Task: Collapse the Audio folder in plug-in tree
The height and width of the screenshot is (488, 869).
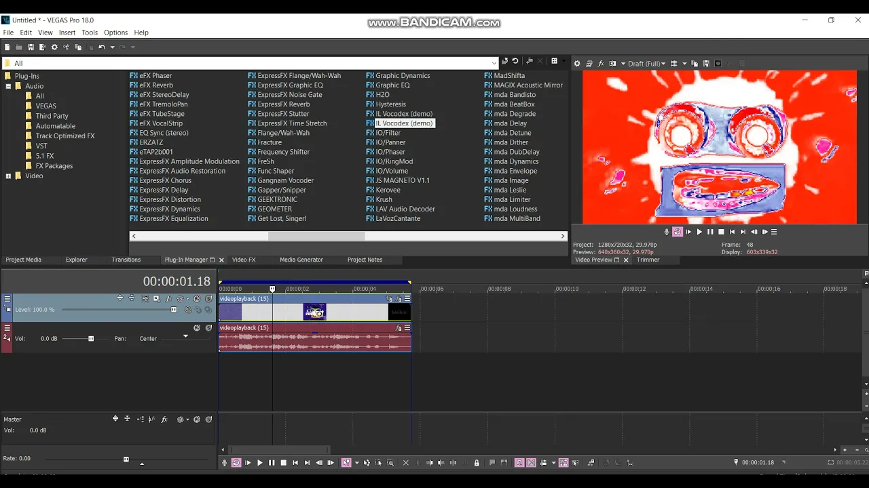Action: [x=8, y=86]
